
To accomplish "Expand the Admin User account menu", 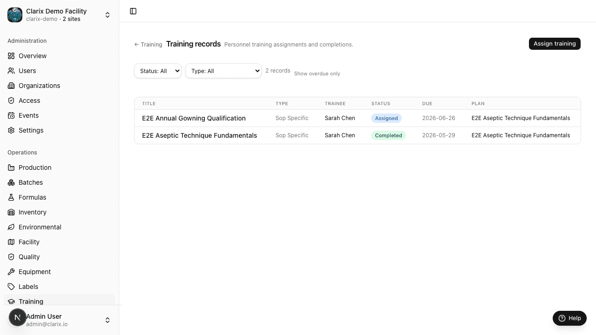I will (108, 320).
